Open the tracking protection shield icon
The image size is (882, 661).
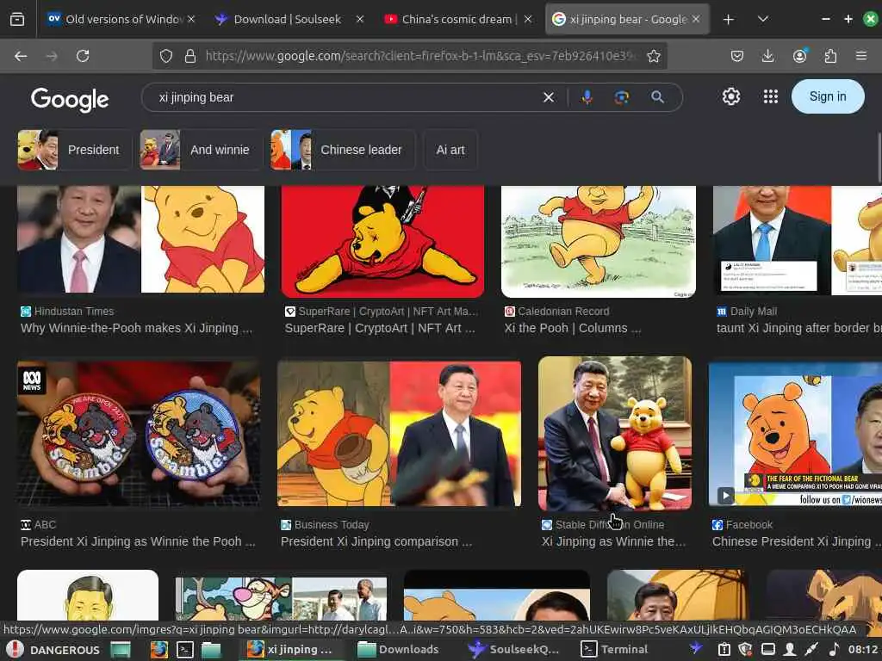pos(166,56)
